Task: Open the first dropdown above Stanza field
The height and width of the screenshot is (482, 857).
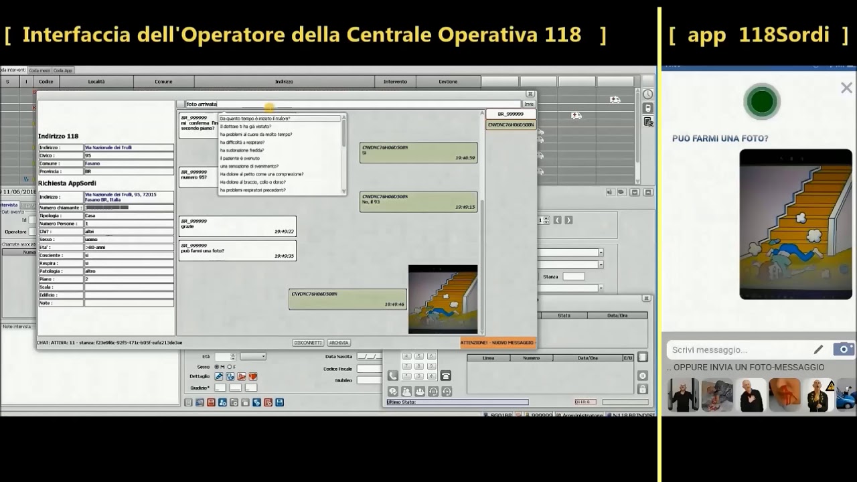Action: pos(601,252)
